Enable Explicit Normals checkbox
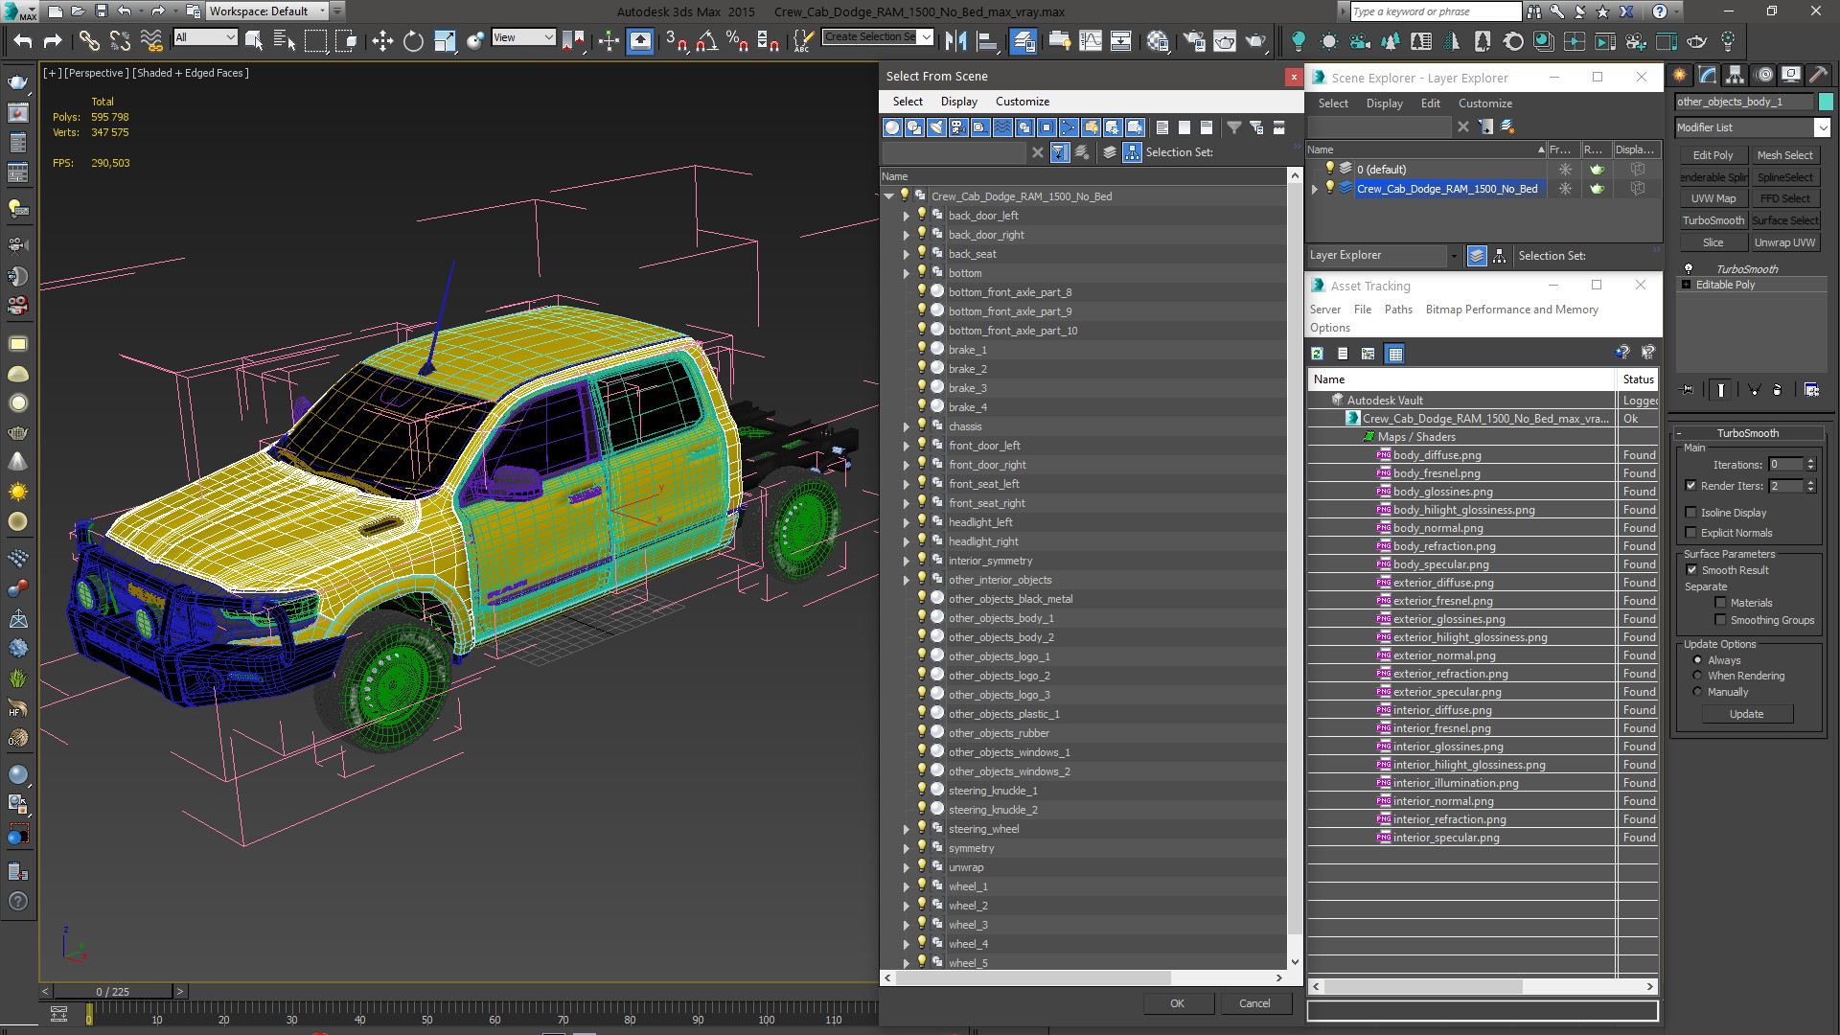Screen dimensions: 1840x1035 pyautogui.click(x=1690, y=533)
